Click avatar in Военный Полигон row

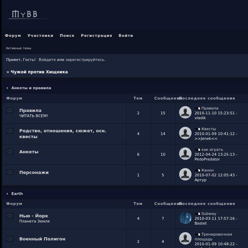185,238
